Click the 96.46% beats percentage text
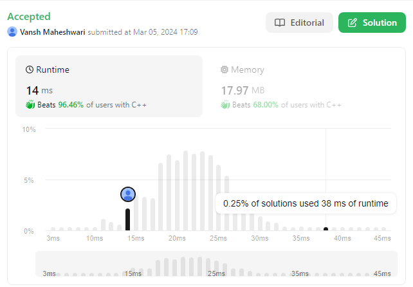This screenshot has width=413, height=287. [71, 104]
